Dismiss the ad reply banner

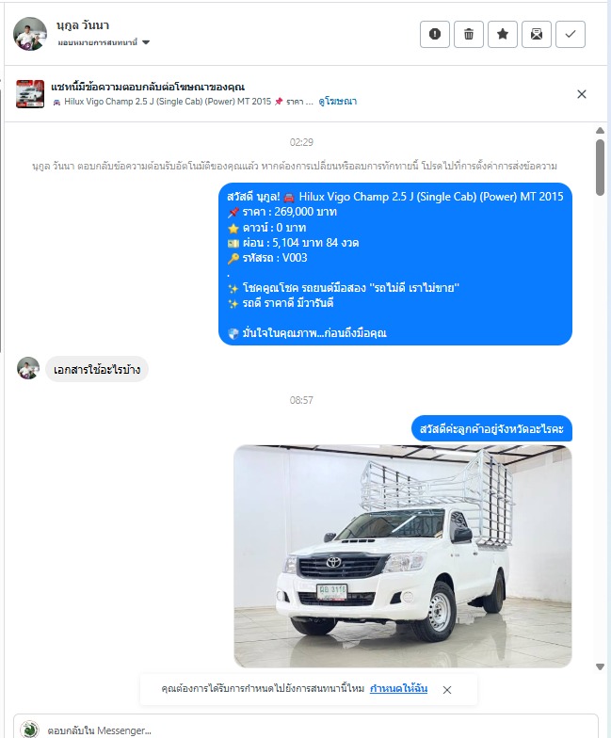click(x=582, y=94)
